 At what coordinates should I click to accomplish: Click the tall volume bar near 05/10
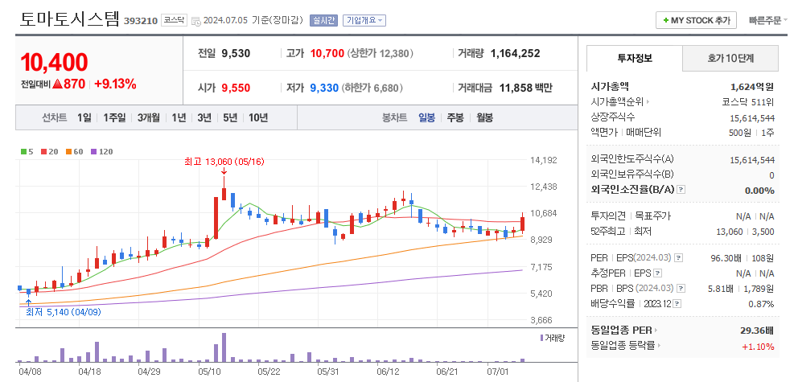pyautogui.click(x=224, y=347)
